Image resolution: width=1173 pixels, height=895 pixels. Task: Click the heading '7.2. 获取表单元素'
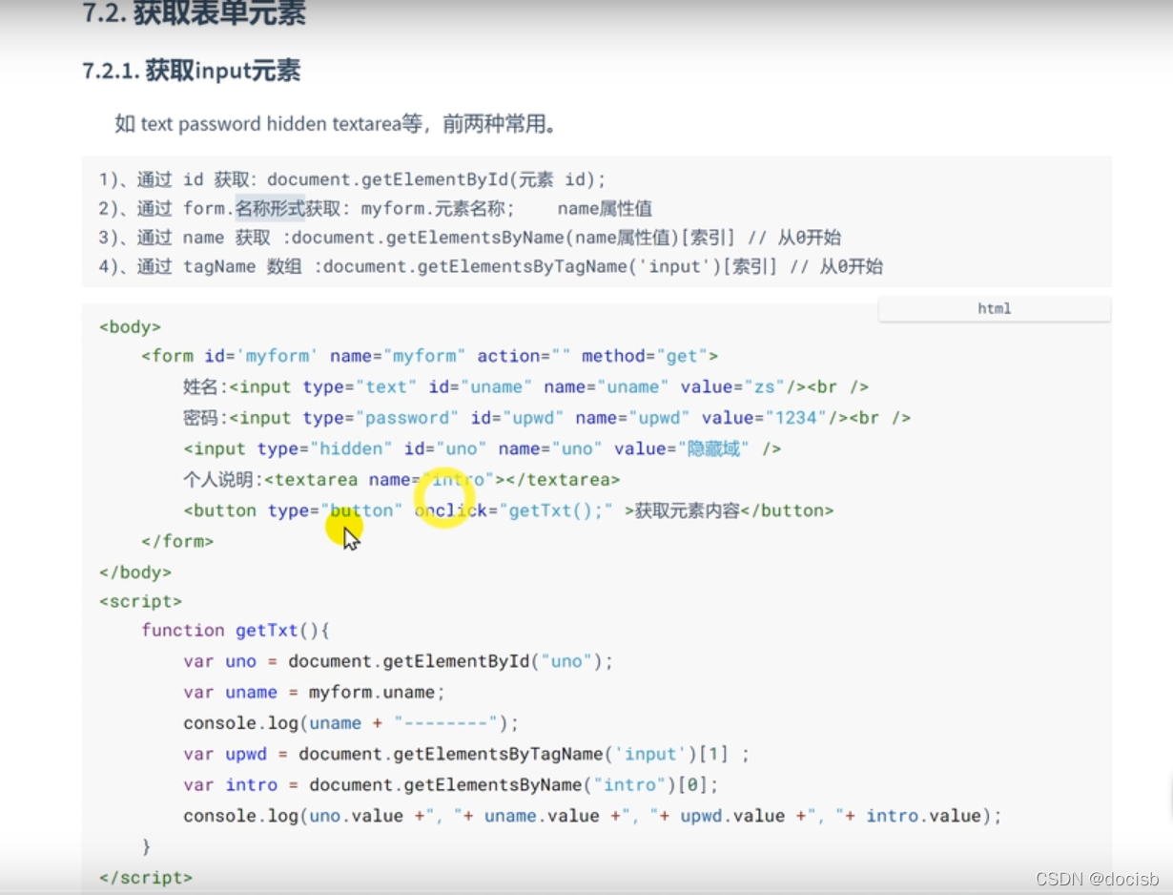coord(195,15)
